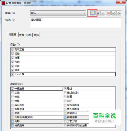Image resolution: width=127 pixels, height=131 pixels.
Task: Click the New configuration star icon
Action: pyautogui.click(x=92, y=13)
